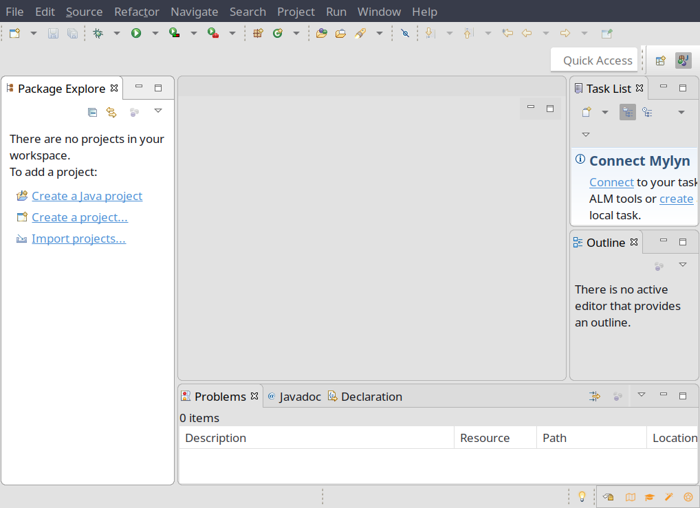Click the Create a Java project link

87,196
